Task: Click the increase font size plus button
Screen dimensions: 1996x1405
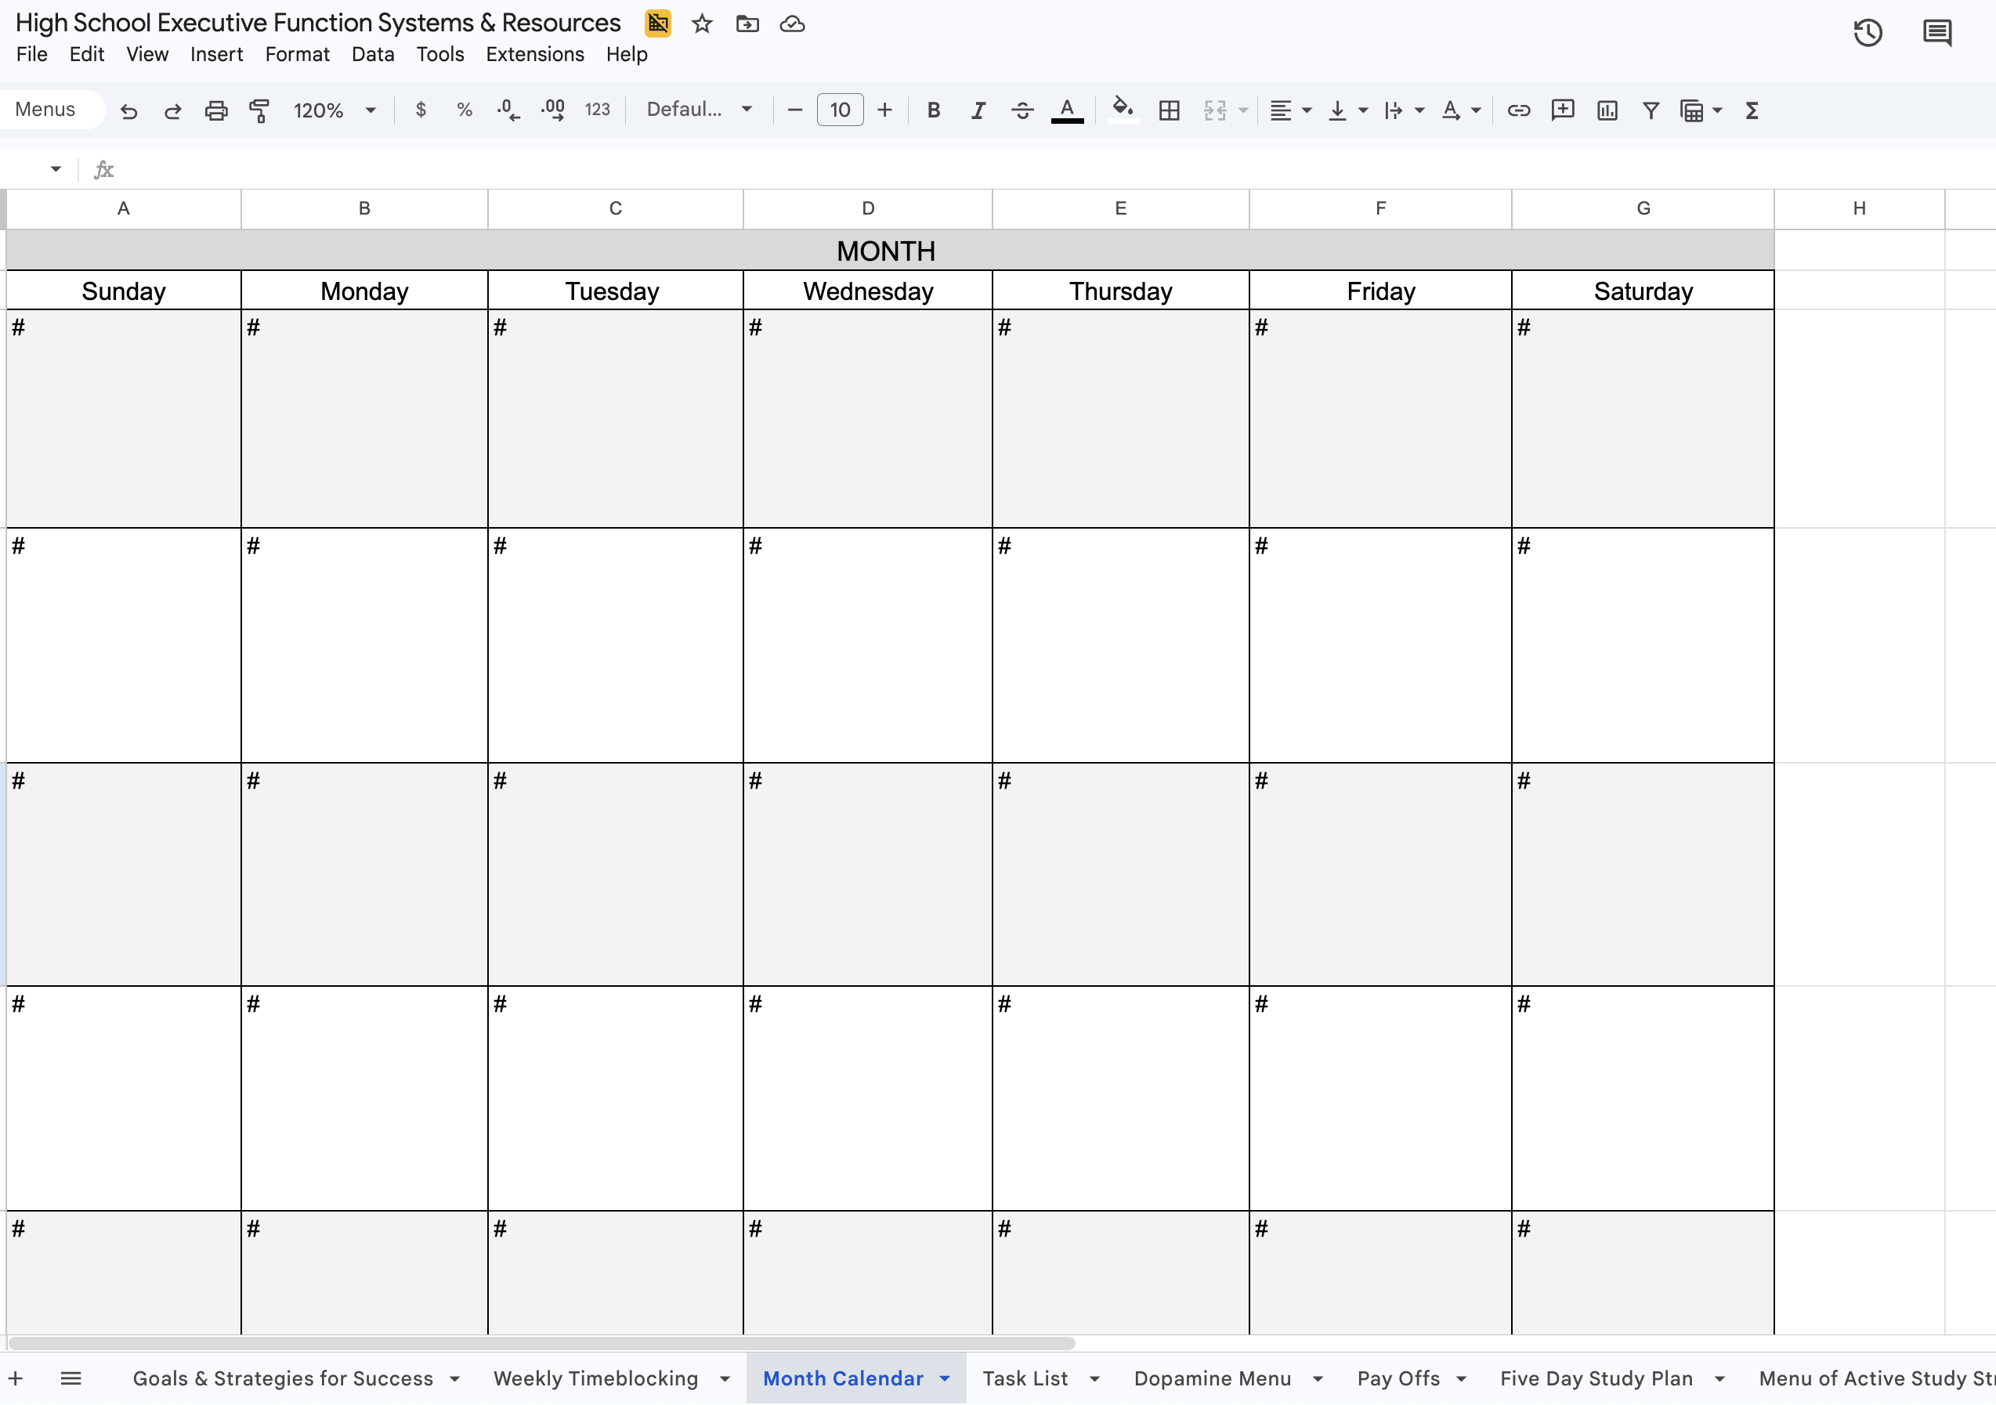Action: point(884,110)
